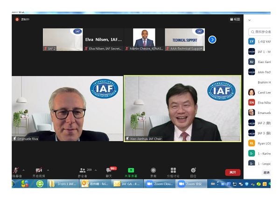
Task: Turn on the camera with the video button
Action: [x=39, y=171]
